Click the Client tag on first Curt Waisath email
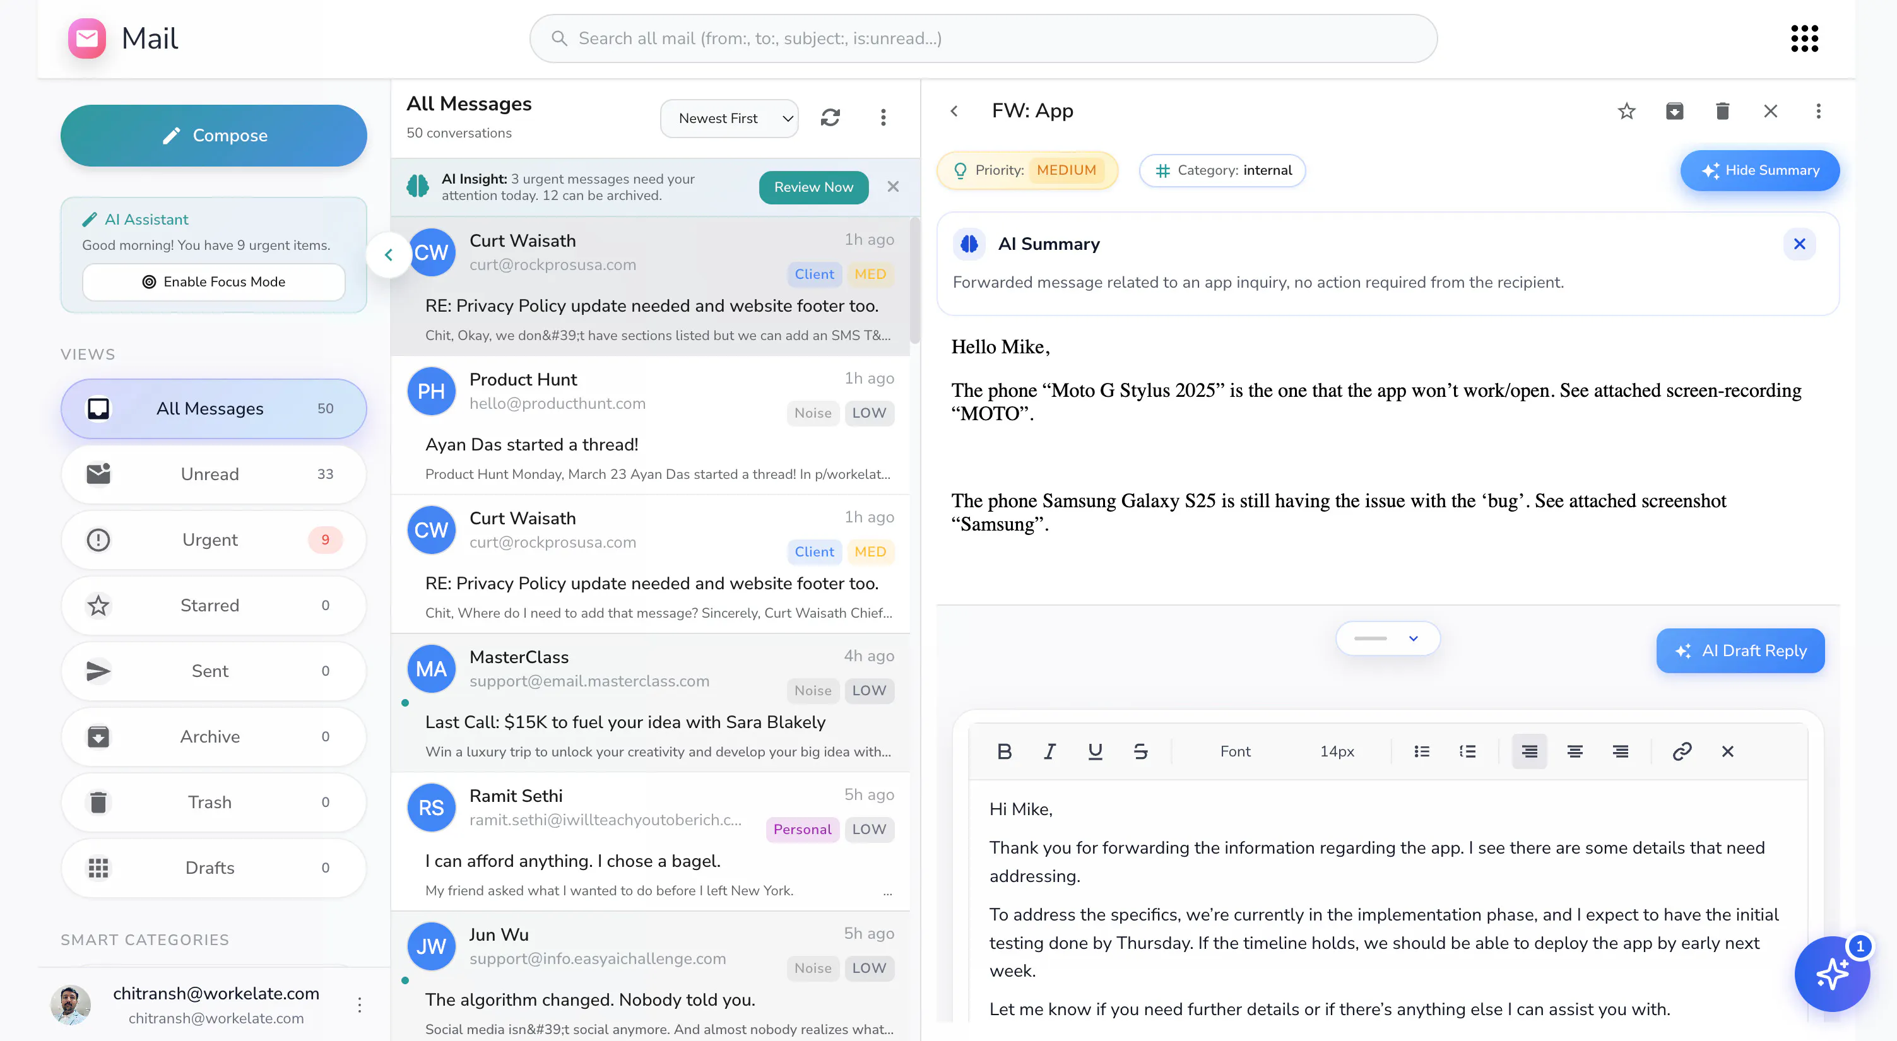This screenshot has width=1897, height=1041. pos(813,274)
